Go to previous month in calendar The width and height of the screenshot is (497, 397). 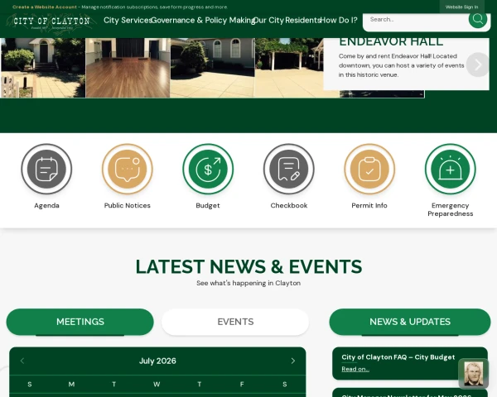coord(22,361)
